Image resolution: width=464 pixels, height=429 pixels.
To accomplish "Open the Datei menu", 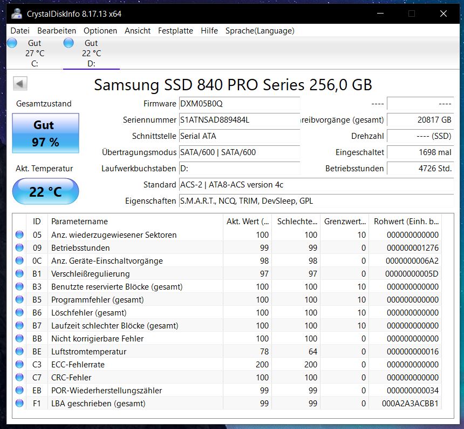I will 20,31.
